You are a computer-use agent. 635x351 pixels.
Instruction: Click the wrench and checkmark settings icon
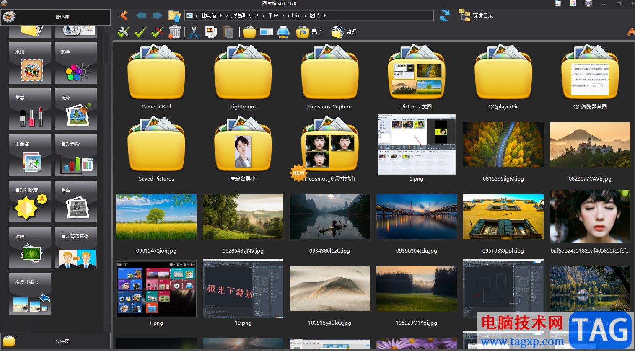(123, 32)
